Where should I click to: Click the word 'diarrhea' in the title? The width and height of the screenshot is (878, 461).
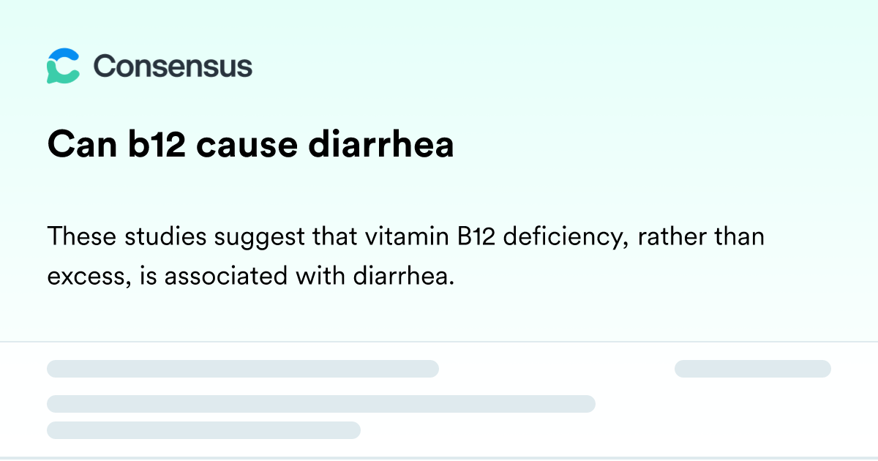point(380,145)
